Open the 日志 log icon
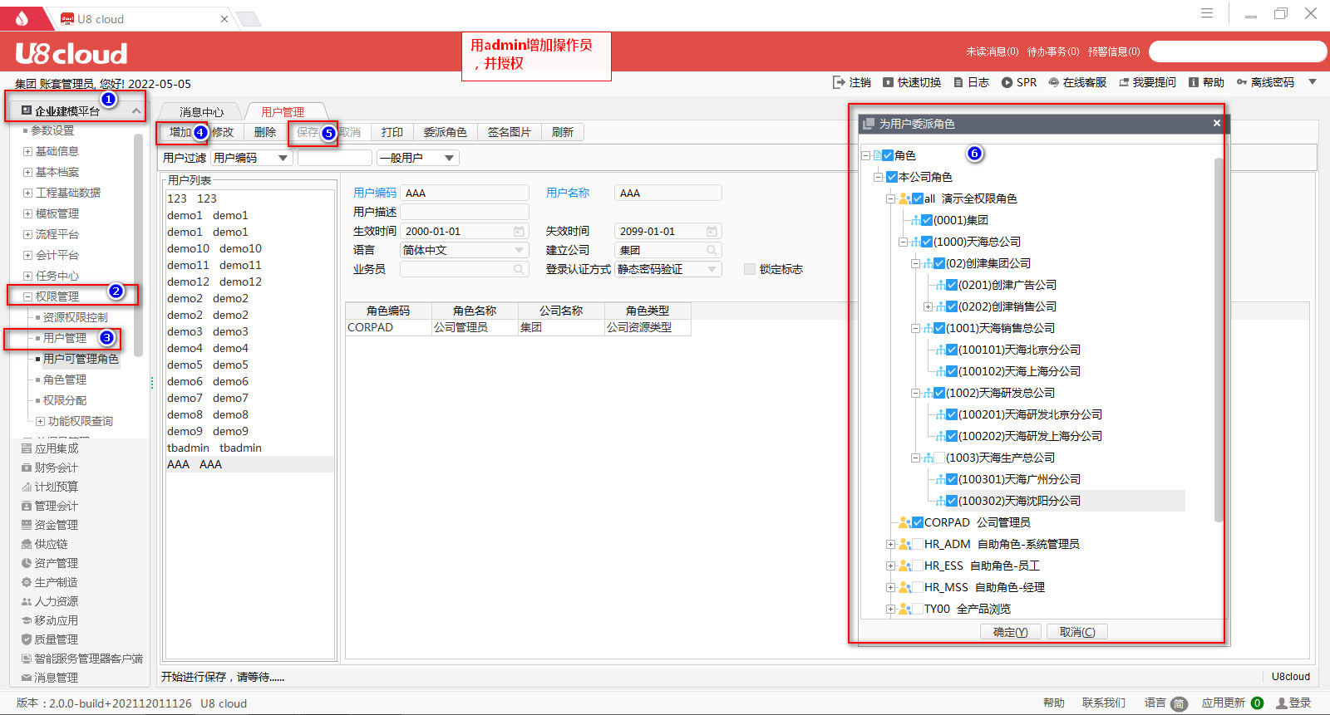Image resolution: width=1330 pixels, height=715 pixels. click(958, 82)
